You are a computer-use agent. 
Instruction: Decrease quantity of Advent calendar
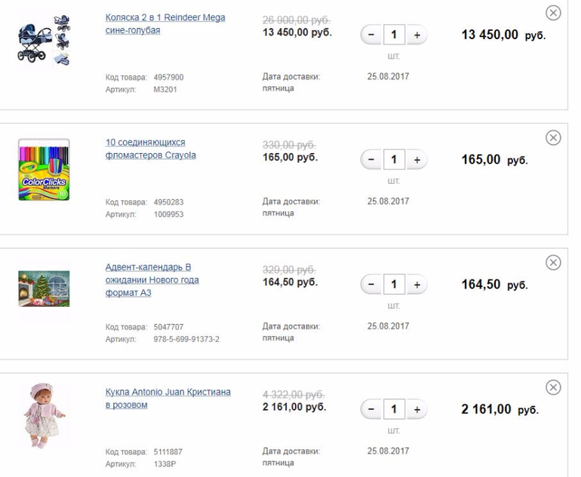(x=371, y=285)
